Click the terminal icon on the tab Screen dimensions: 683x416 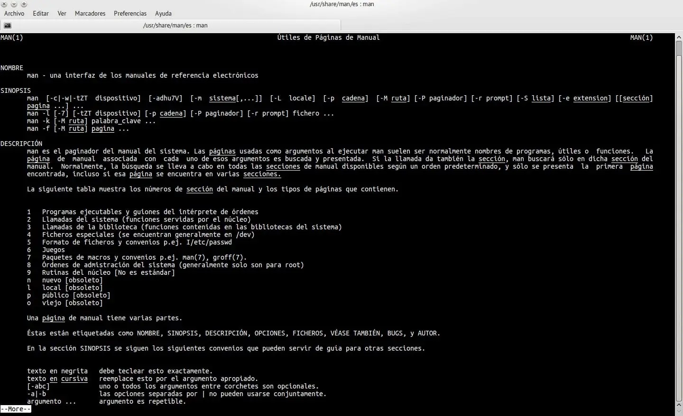(x=8, y=26)
